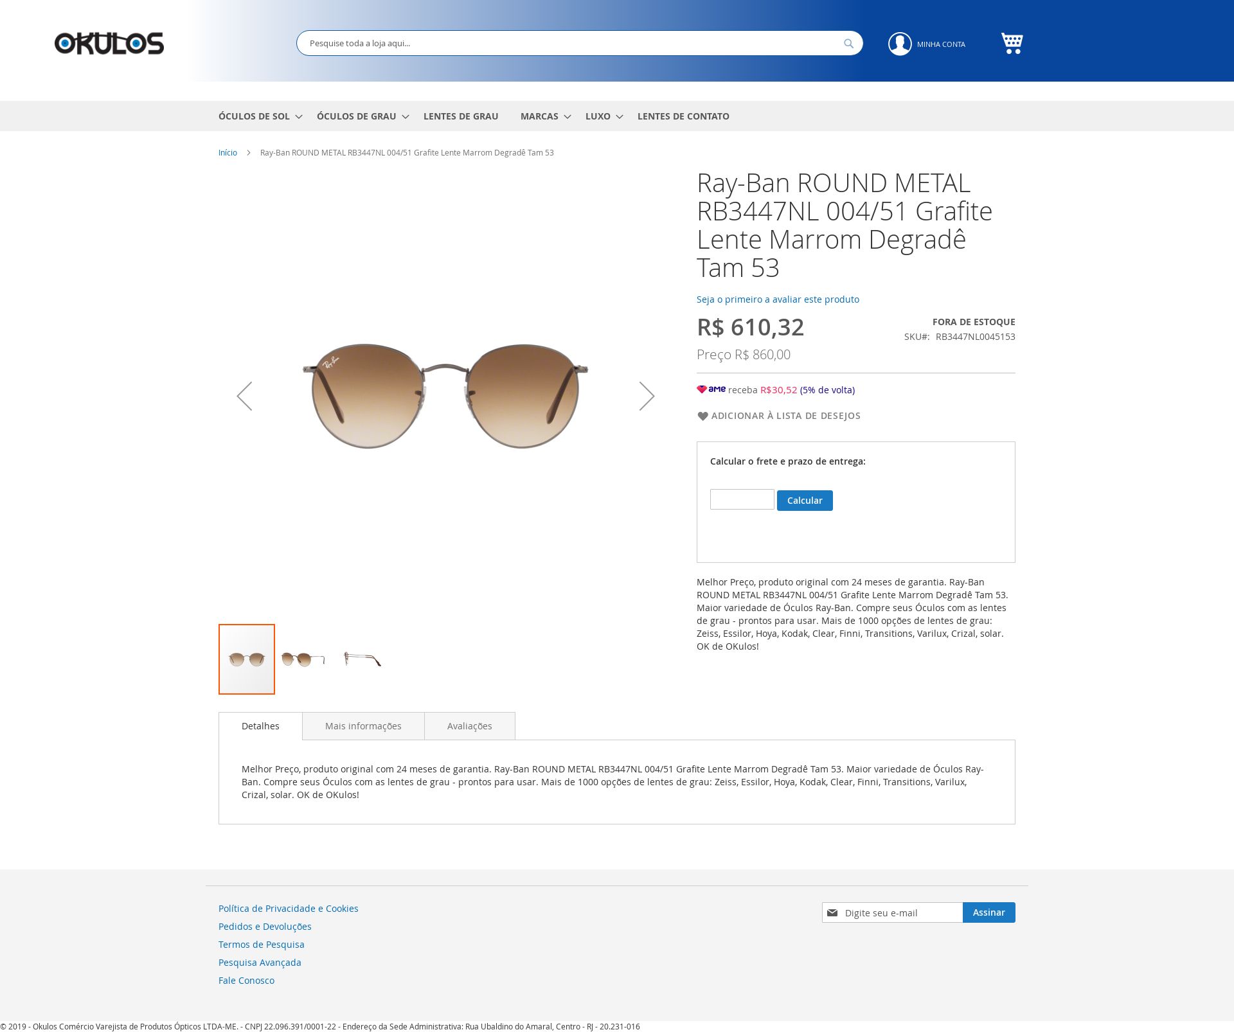This screenshot has width=1234, height=1032.
Task: Click the envelope icon in newsletter field
Action: point(832,912)
